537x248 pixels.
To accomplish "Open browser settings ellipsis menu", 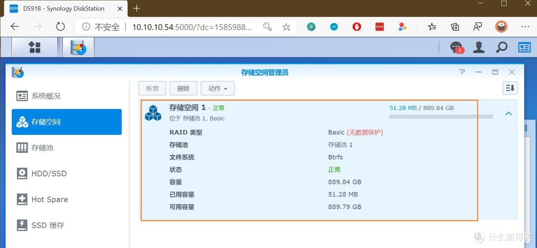I will [x=525, y=27].
